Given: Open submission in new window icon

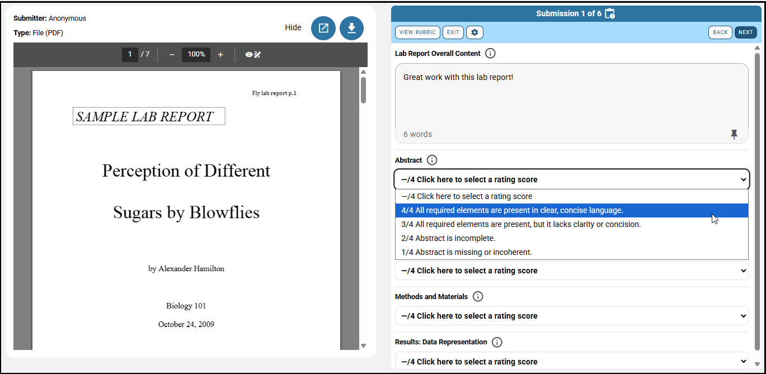Looking at the screenshot, I should pyautogui.click(x=323, y=28).
